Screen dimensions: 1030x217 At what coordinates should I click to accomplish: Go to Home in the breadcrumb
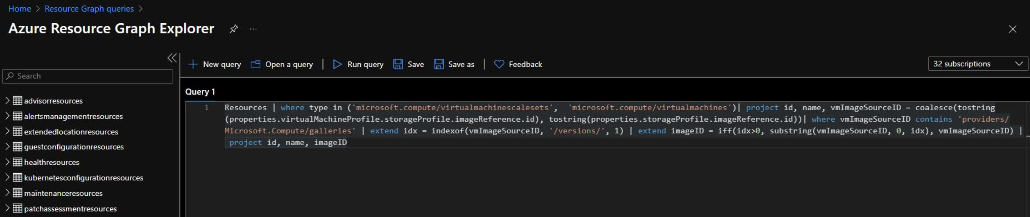pyautogui.click(x=20, y=8)
